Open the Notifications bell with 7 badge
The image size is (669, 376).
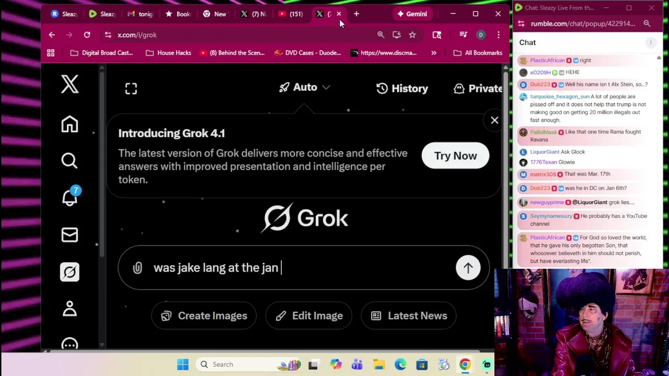(x=70, y=197)
